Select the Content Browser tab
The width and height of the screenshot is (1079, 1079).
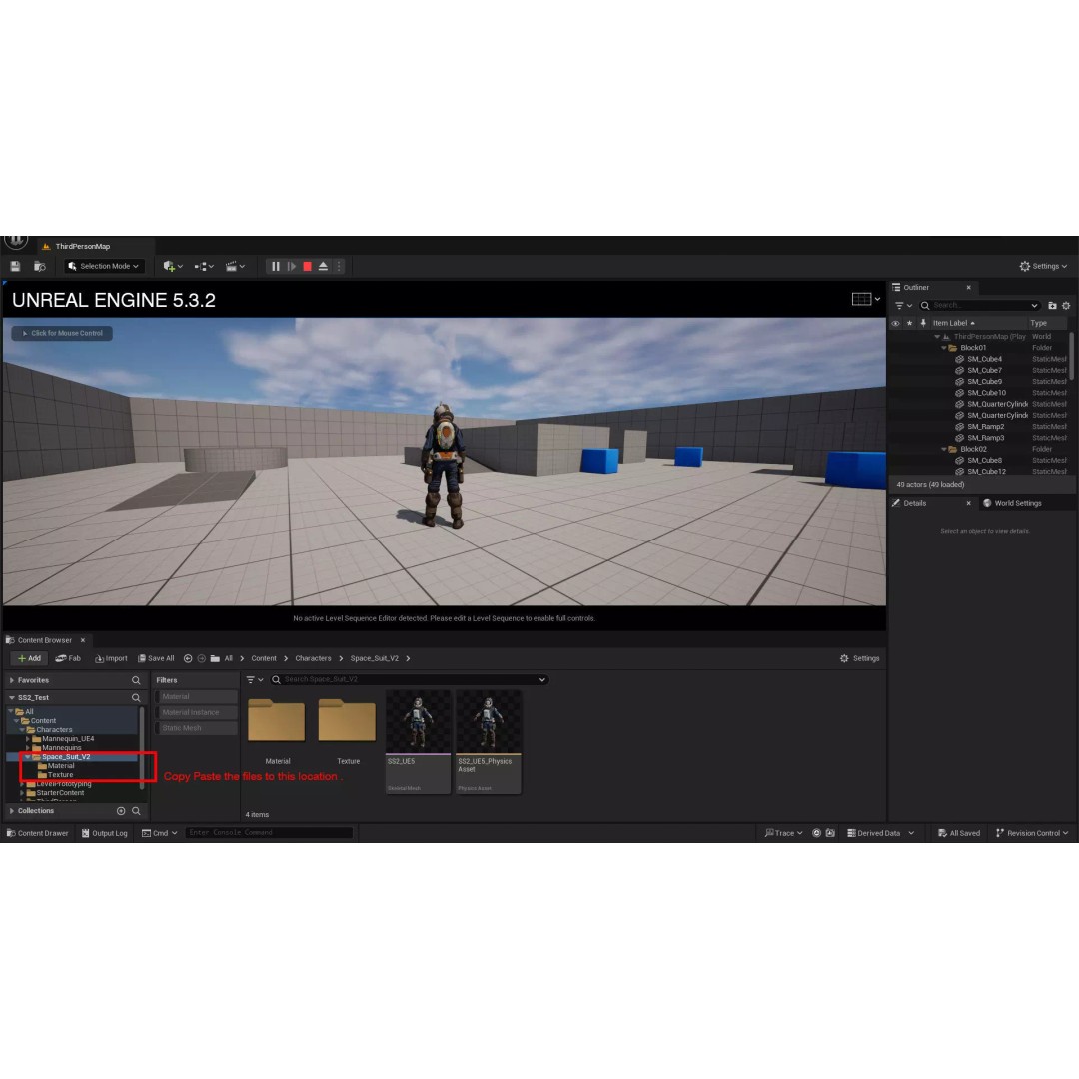point(44,640)
